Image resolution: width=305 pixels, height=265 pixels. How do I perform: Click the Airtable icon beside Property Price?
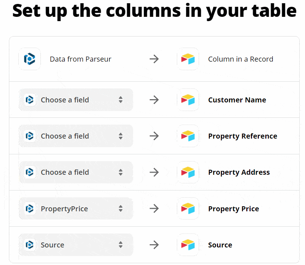click(188, 208)
